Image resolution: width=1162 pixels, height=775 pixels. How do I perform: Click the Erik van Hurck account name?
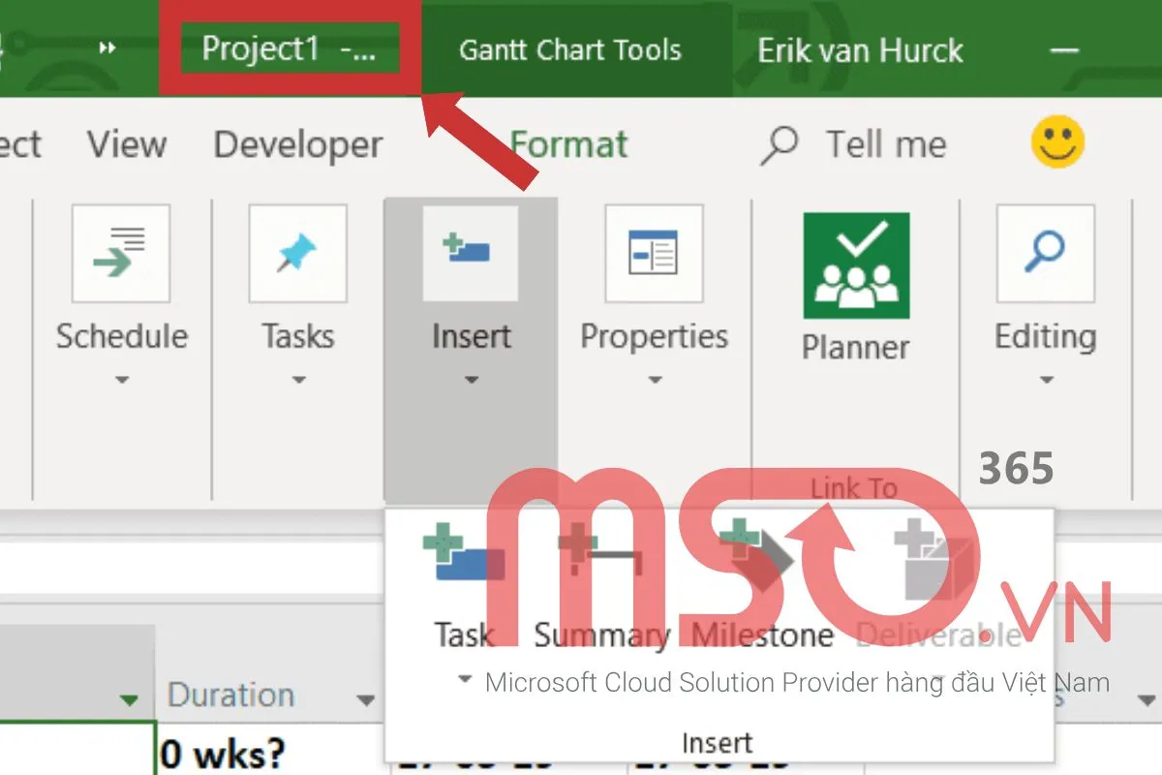click(x=859, y=50)
